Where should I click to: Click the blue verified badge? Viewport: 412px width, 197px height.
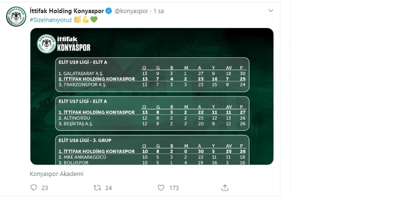tap(109, 10)
